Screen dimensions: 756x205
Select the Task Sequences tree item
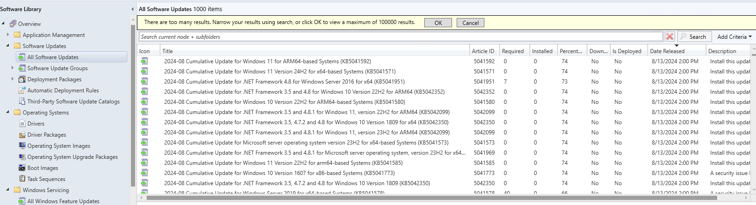pyautogui.click(x=46, y=179)
